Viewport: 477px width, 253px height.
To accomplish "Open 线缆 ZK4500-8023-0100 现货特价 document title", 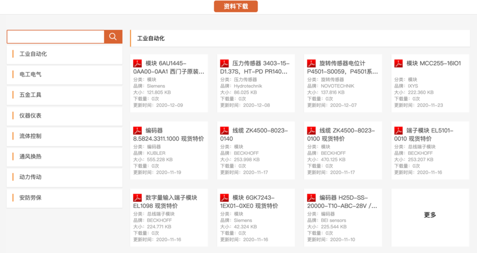I will coord(347,135).
